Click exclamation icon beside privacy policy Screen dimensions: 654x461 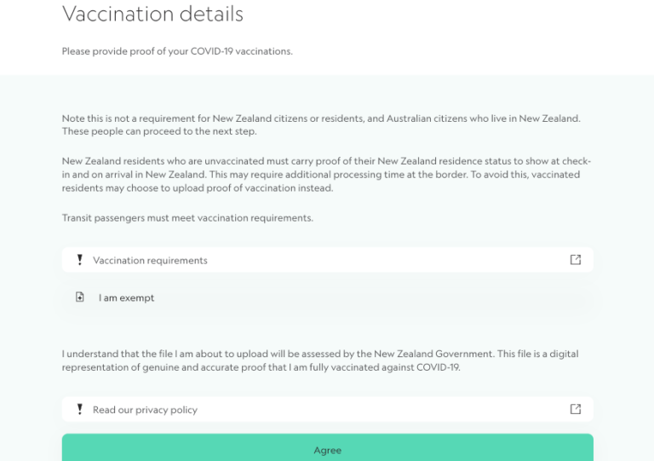[80, 409]
